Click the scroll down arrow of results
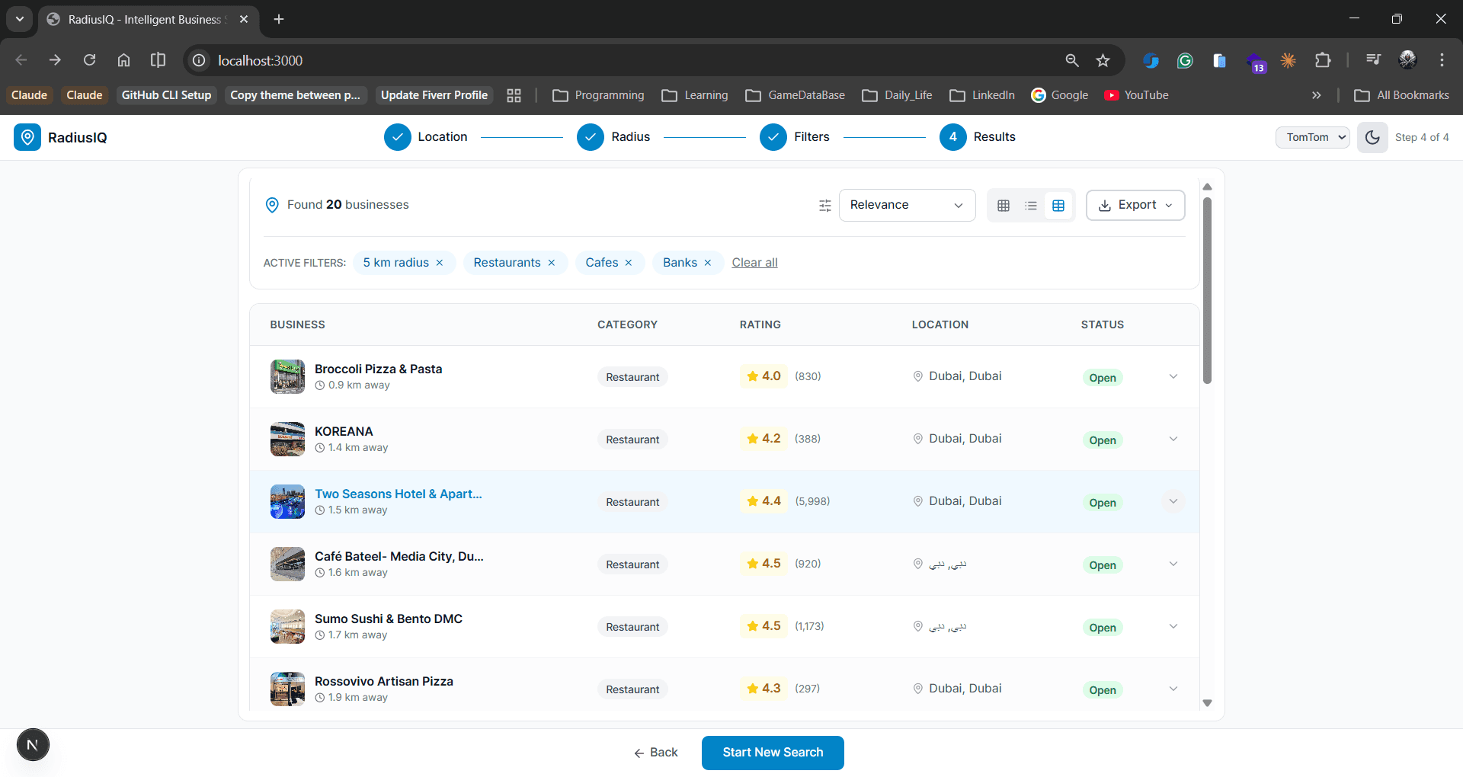This screenshot has width=1463, height=777. click(x=1207, y=703)
